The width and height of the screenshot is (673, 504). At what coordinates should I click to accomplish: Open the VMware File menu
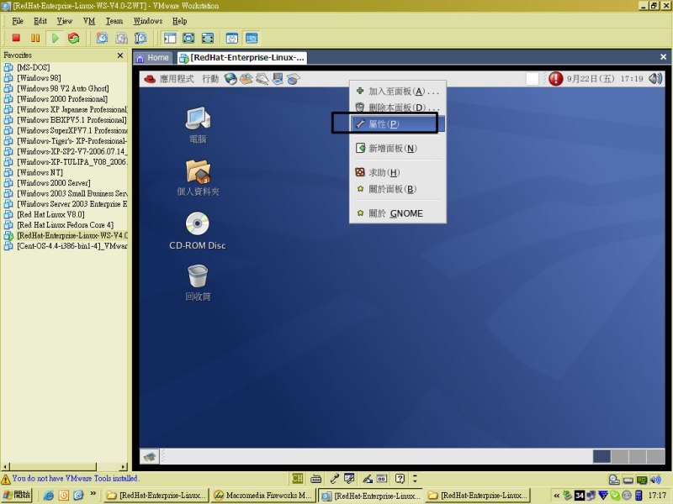point(18,21)
